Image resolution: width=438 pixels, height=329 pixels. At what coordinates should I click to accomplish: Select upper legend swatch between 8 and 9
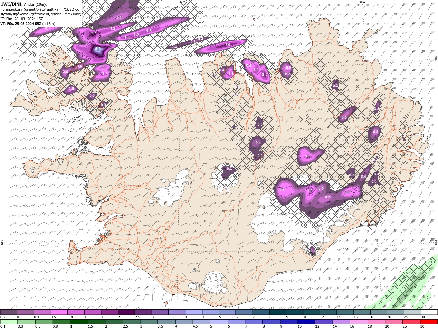click(x=278, y=312)
